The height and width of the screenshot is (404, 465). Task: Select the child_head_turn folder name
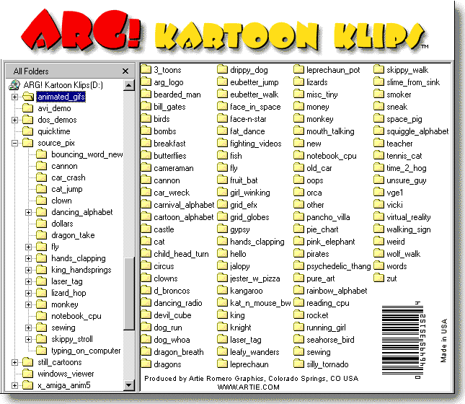(181, 254)
